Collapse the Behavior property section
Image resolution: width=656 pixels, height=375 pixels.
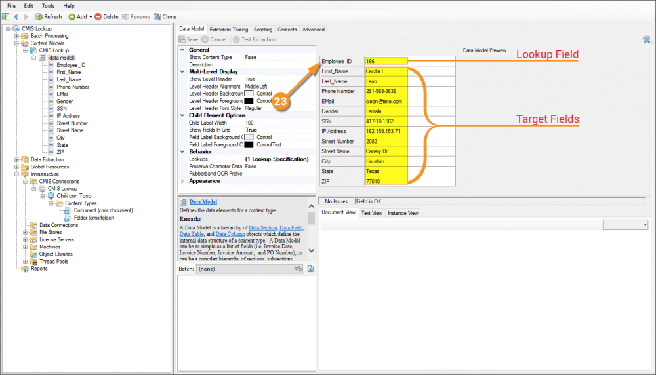coord(182,151)
